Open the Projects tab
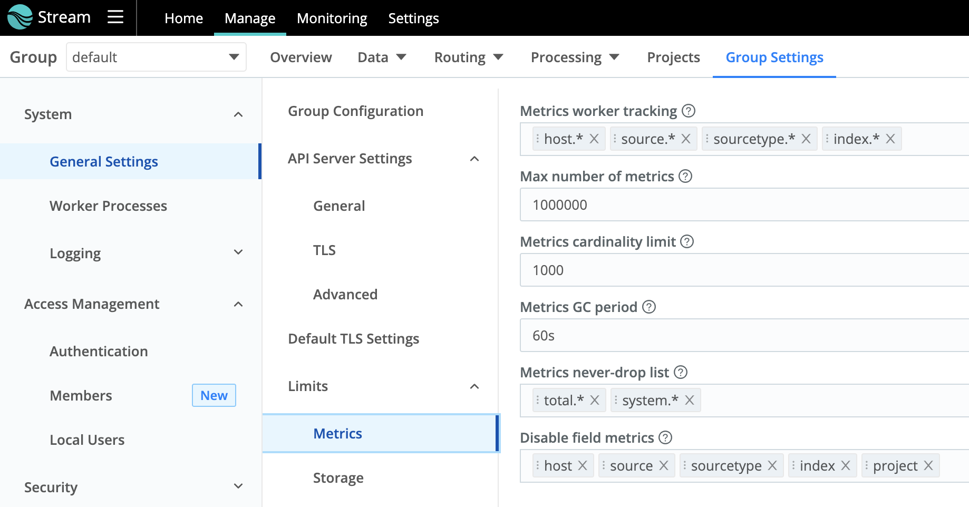Screen dimensions: 969x507 (x=673, y=57)
